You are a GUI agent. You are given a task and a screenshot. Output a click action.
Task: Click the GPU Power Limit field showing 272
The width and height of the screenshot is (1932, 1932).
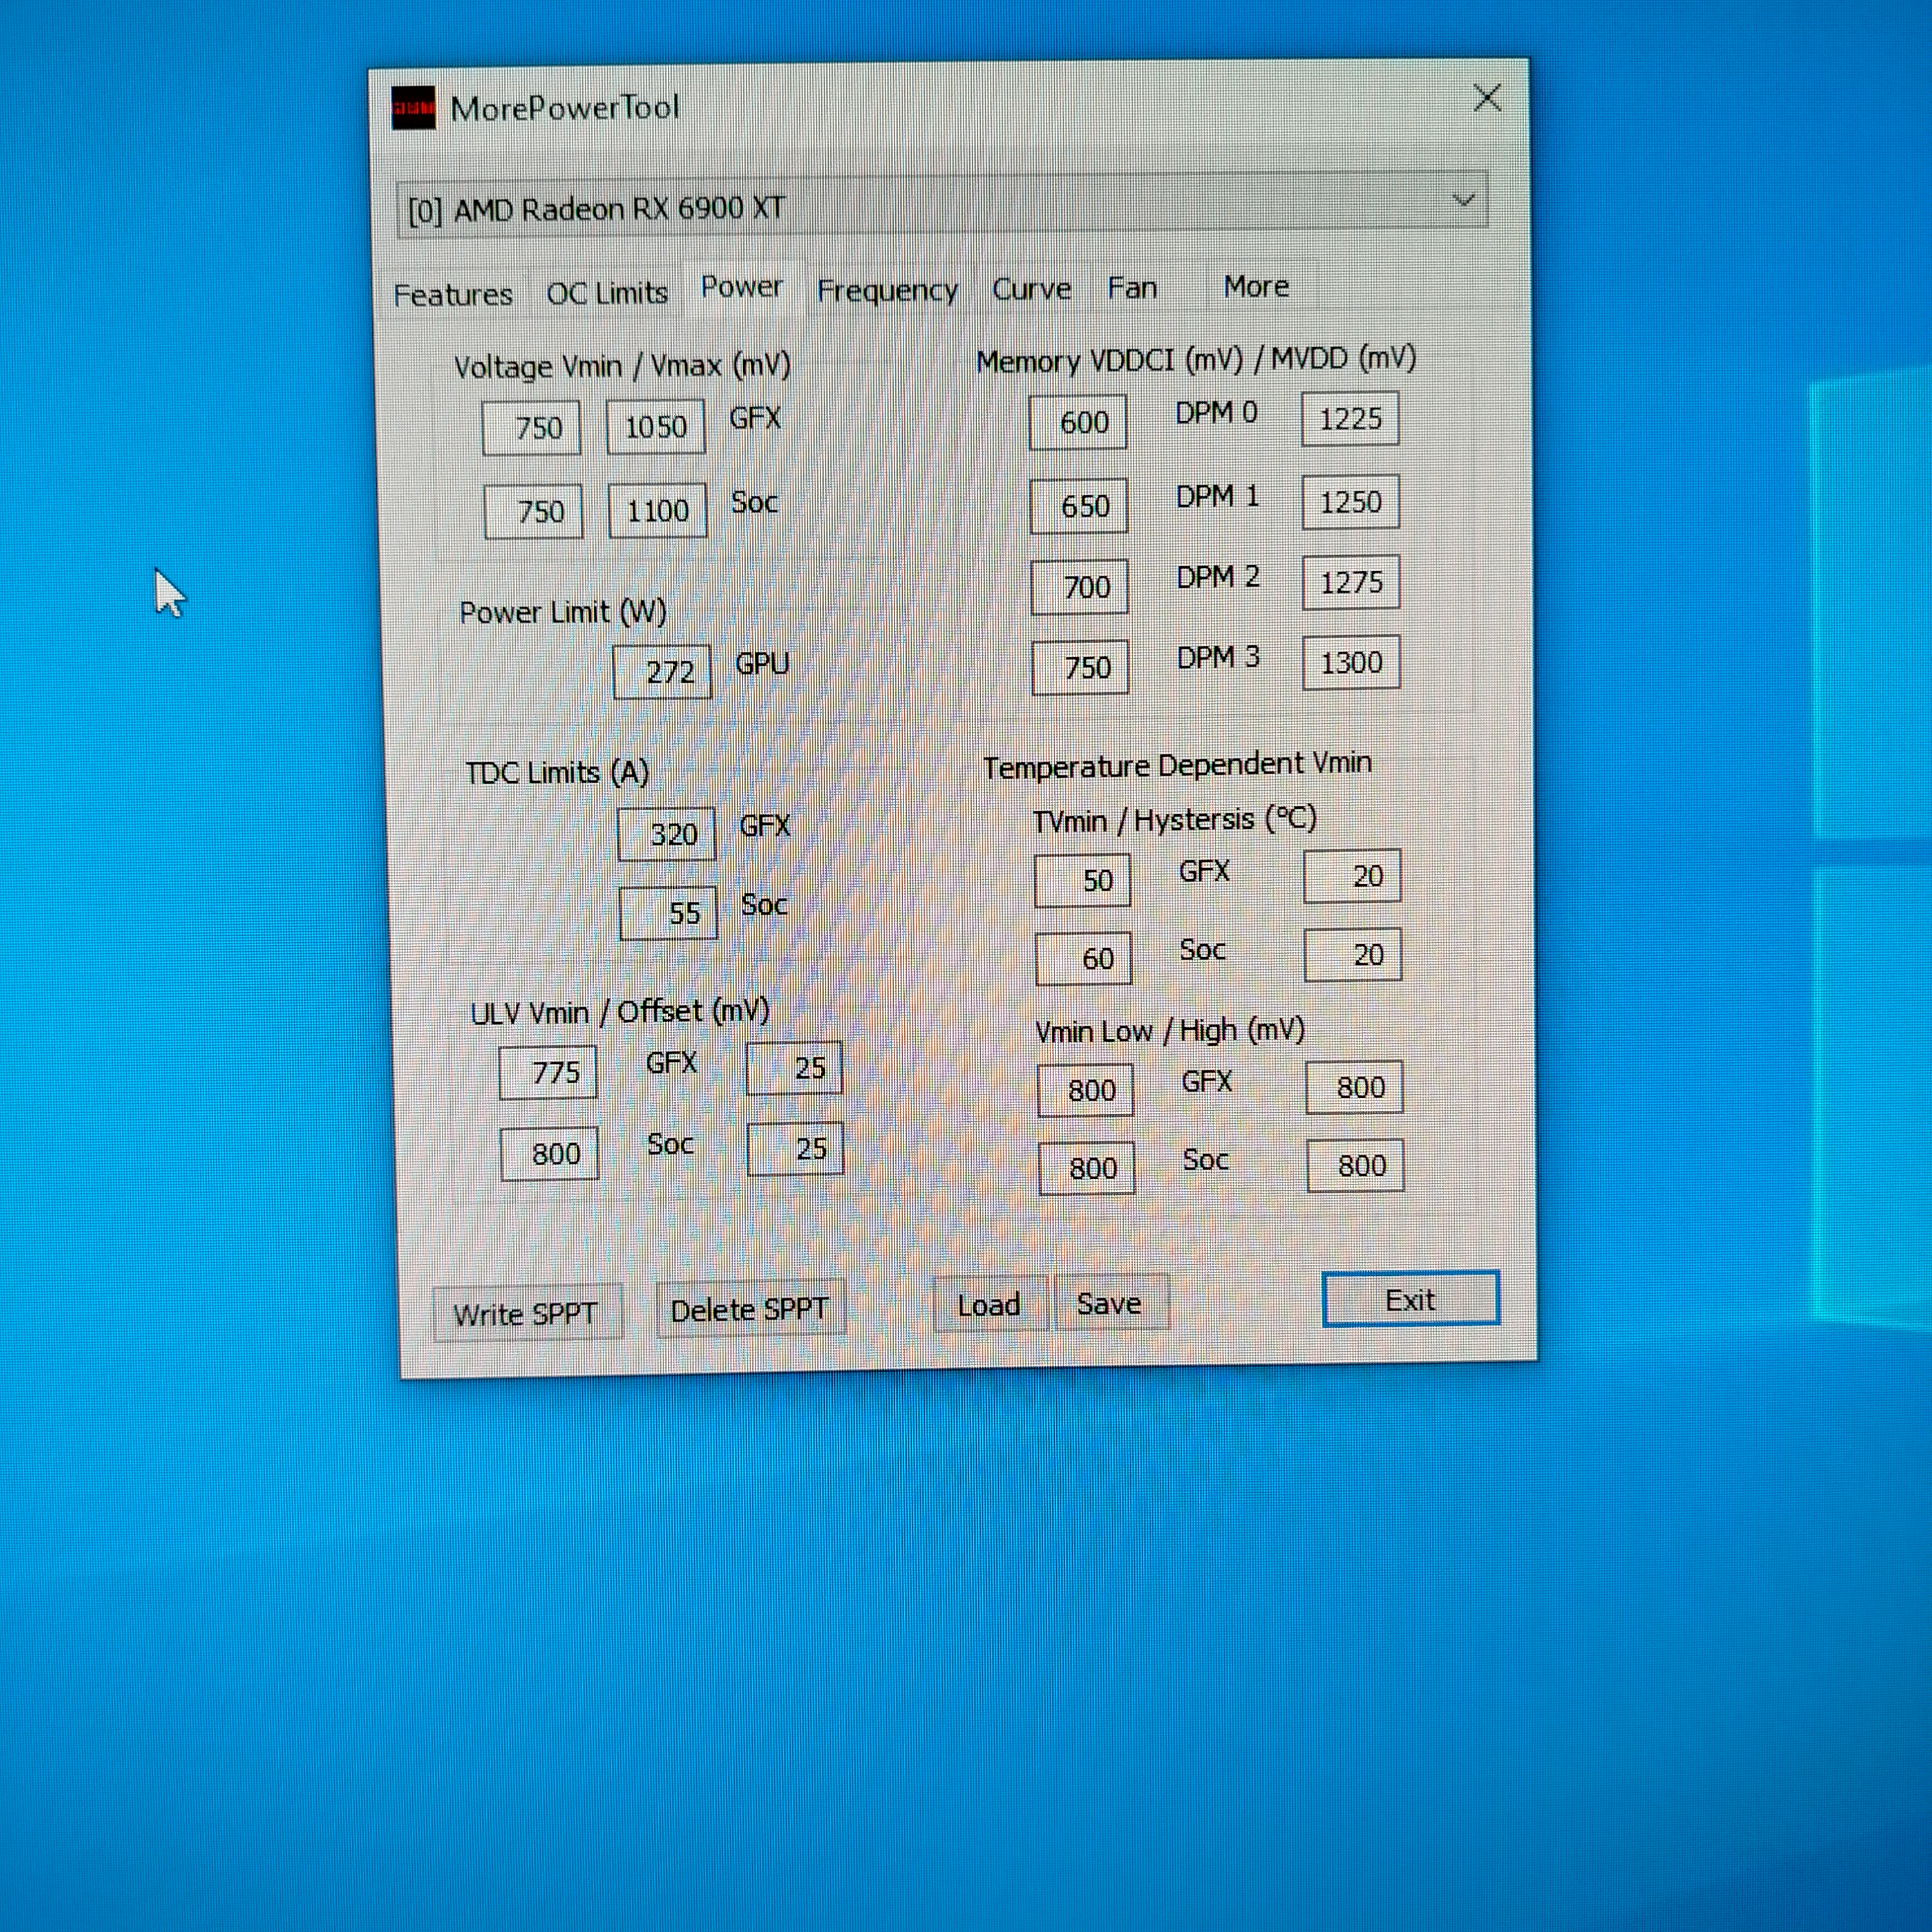click(662, 672)
